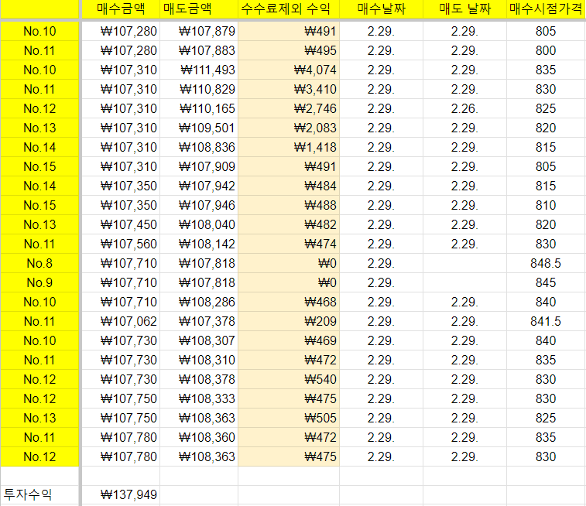Image resolution: width=586 pixels, height=506 pixels.
Task: Click the ₩488 profit cell
Action: coord(289,205)
